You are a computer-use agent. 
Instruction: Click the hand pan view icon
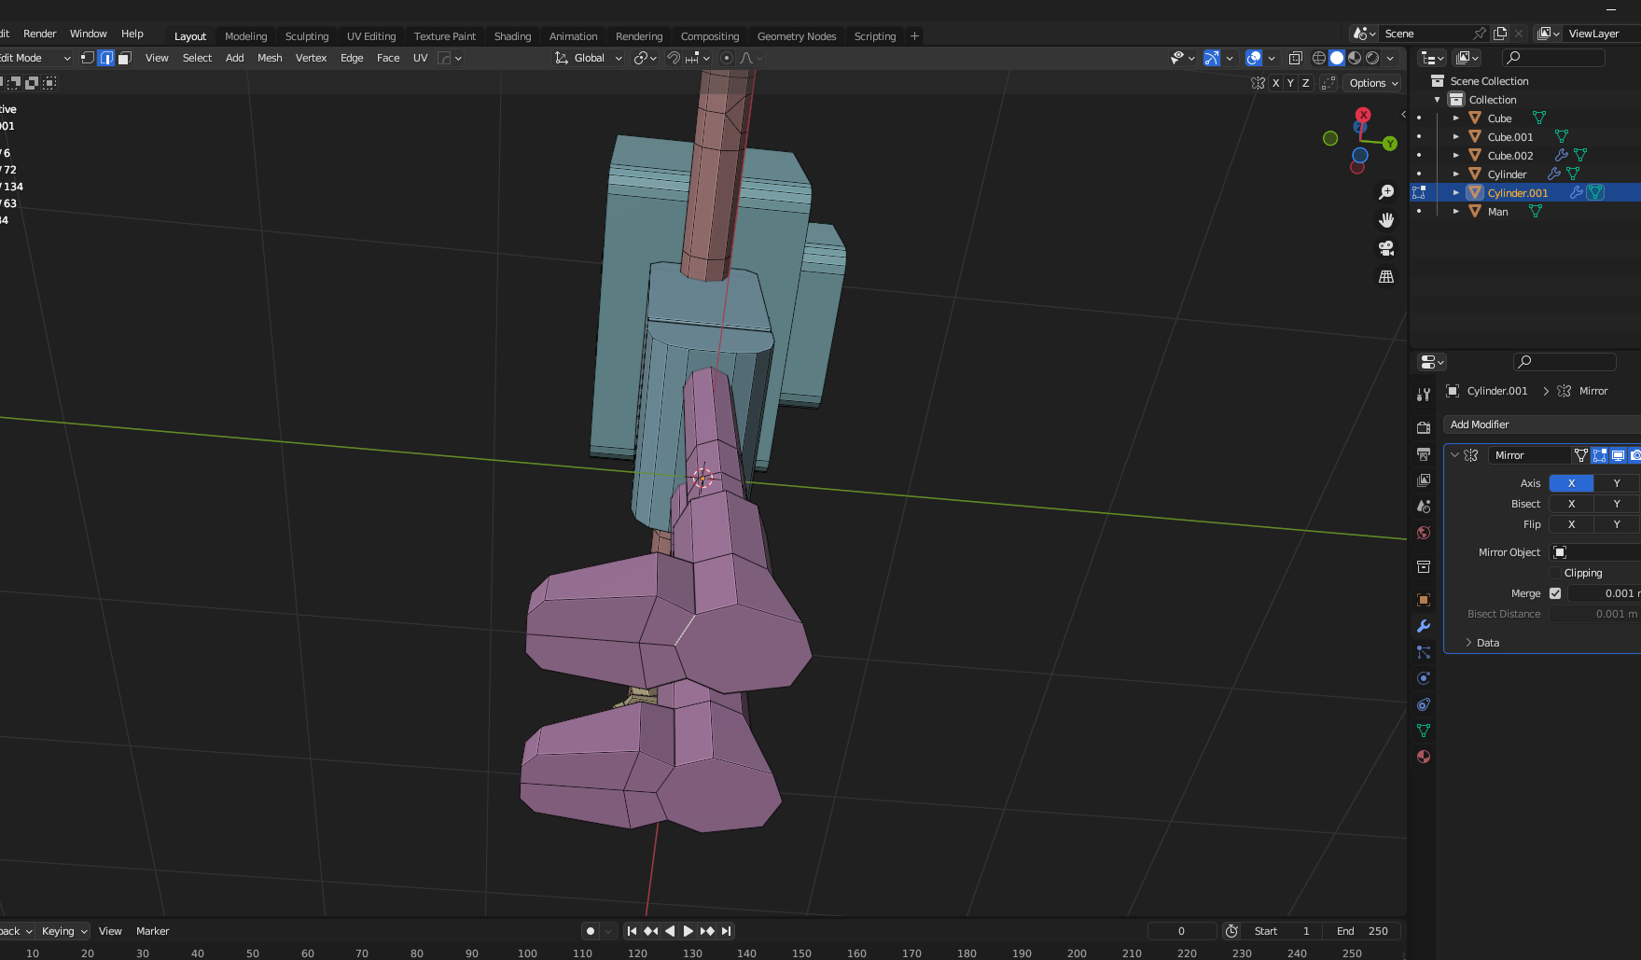pos(1386,220)
